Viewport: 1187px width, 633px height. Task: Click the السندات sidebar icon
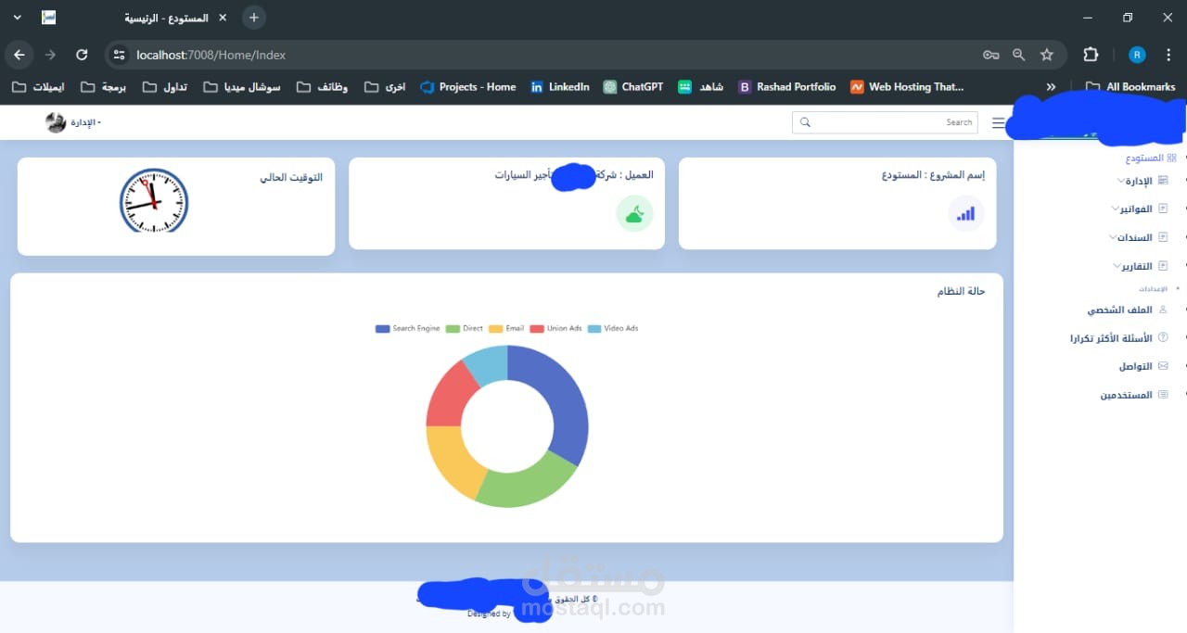(x=1164, y=237)
